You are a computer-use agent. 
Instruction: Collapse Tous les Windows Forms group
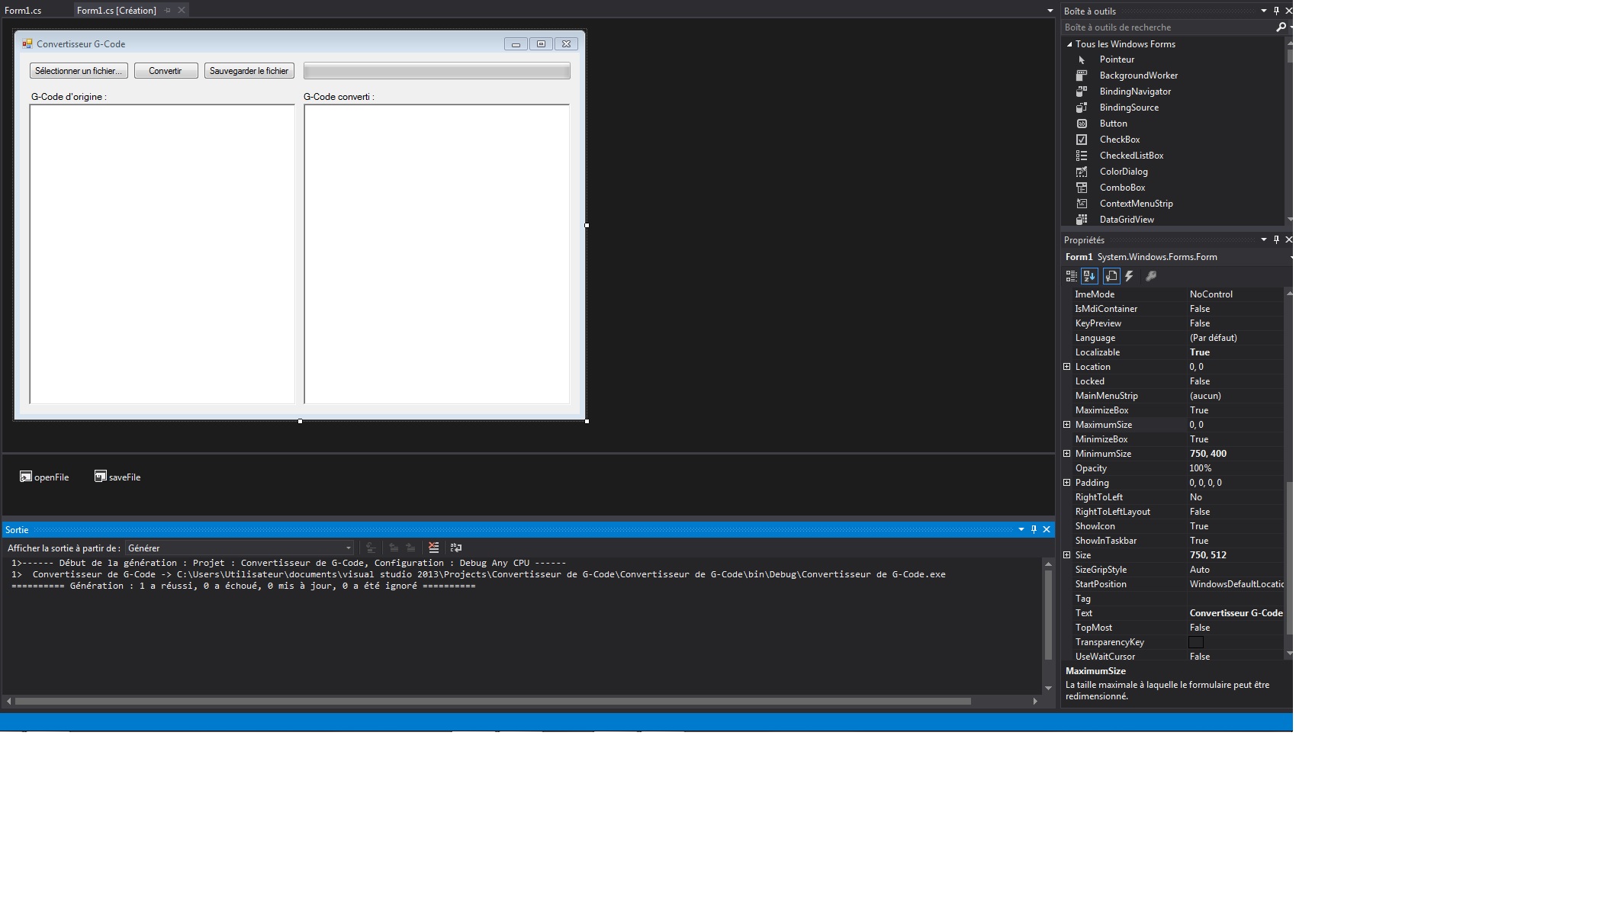1069,44
